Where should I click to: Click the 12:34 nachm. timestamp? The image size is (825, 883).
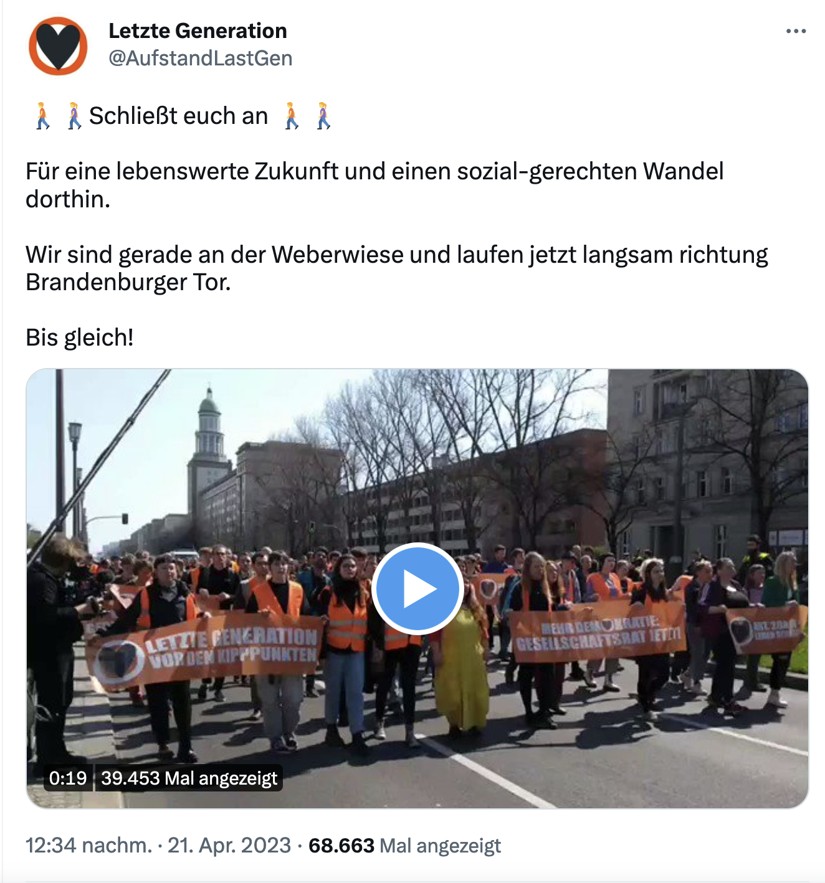[x=88, y=845]
